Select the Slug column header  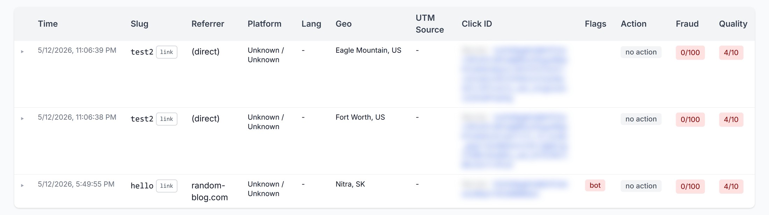(139, 24)
